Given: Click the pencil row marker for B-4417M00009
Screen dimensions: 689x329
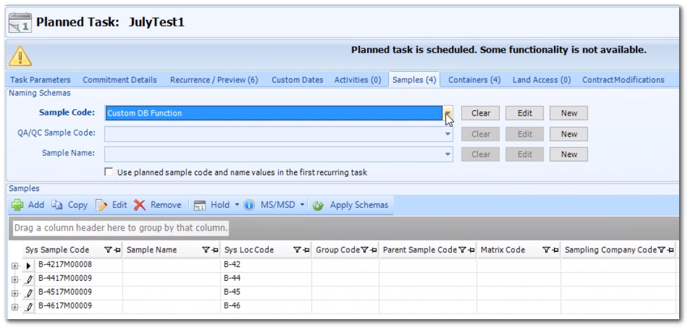Looking at the screenshot, I should click(x=29, y=279).
